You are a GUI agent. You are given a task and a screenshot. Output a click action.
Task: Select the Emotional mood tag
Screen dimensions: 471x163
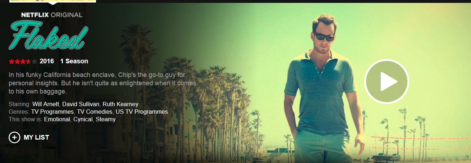coord(57,119)
